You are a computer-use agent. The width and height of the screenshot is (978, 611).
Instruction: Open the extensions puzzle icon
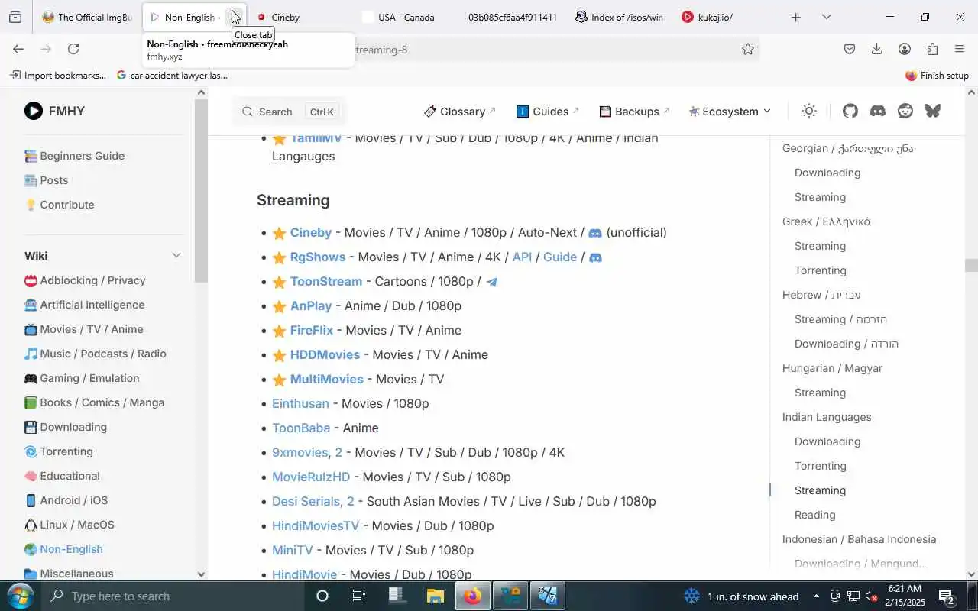(x=932, y=49)
